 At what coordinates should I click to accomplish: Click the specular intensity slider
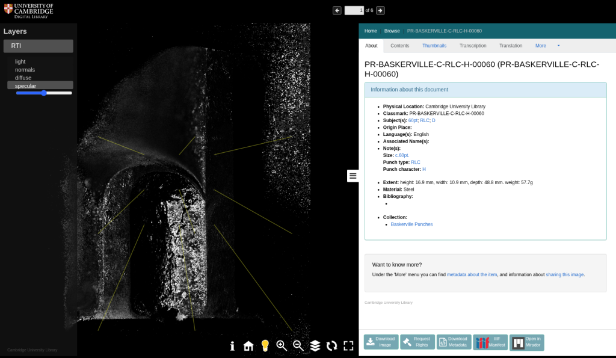click(44, 93)
